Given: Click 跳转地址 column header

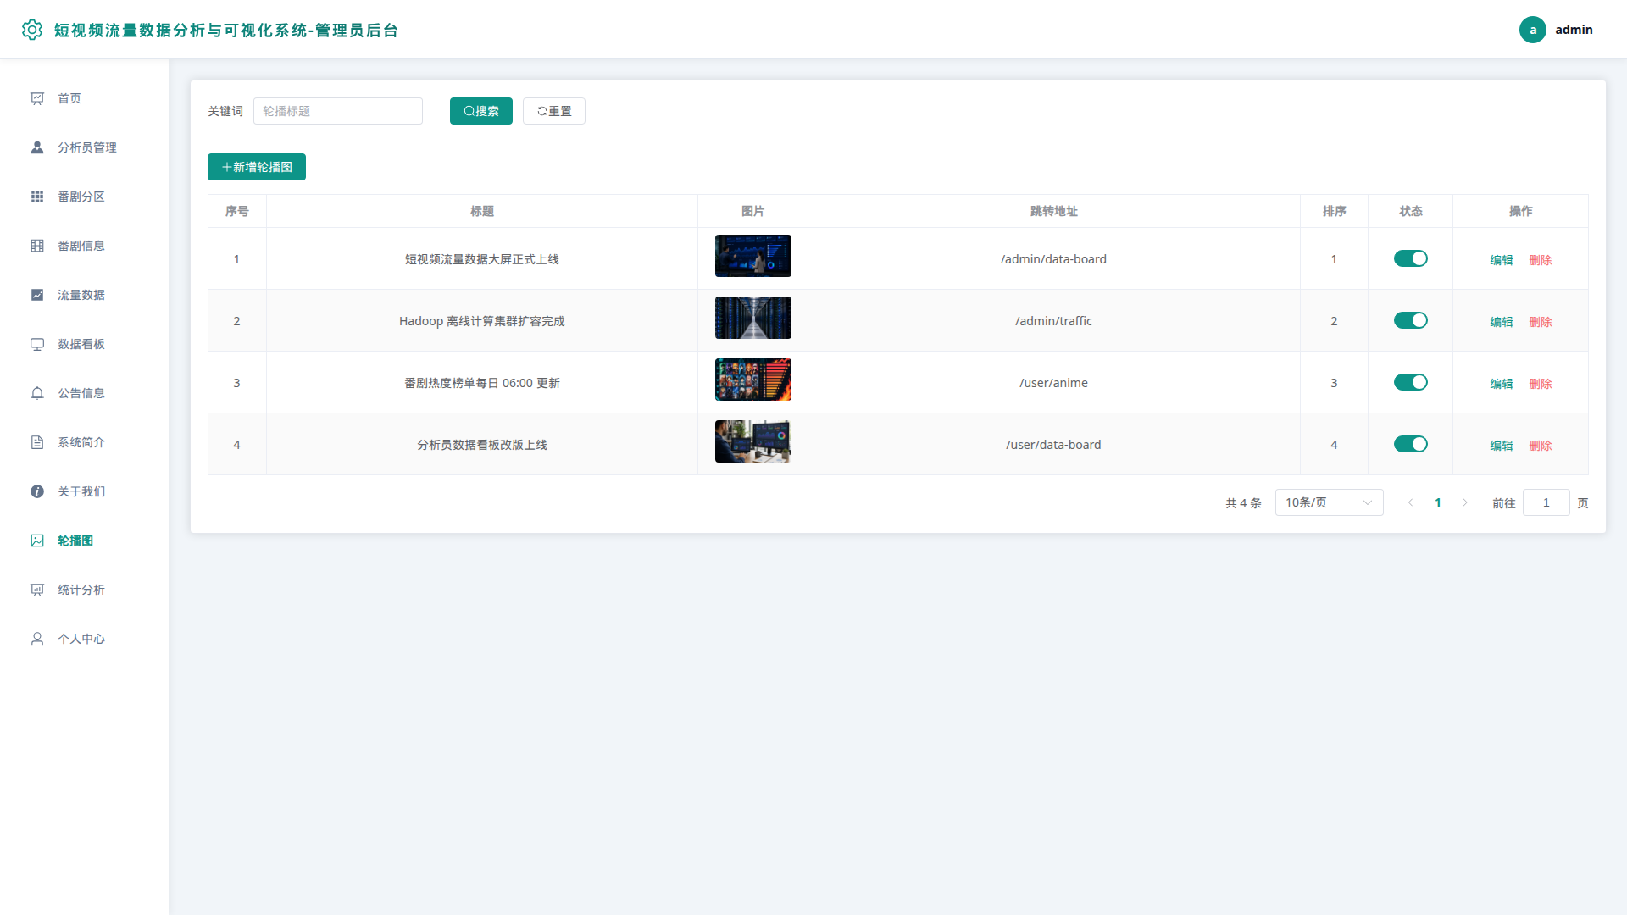Looking at the screenshot, I should (x=1053, y=211).
